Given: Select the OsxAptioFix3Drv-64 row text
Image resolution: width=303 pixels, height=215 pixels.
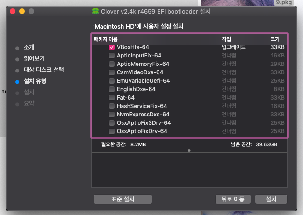Looking at the screenshot, I should click(144, 123).
